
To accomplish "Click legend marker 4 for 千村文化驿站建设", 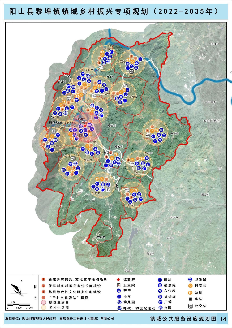I will coord(44,297).
